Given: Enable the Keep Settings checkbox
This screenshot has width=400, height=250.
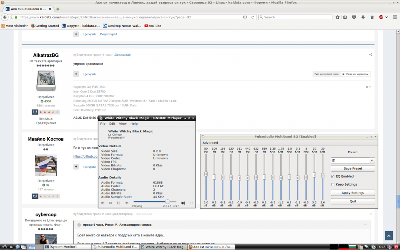Looking at the screenshot, I should click(333, 184).
